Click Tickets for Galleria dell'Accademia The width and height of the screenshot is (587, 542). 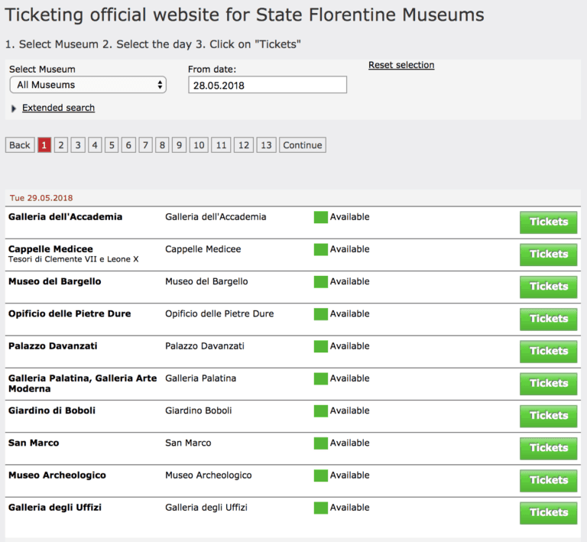[548, 222]
